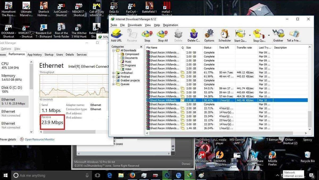Click the download list scroll-down arrow
This screenshot has height=180, width=319.
tap(310, 129)
